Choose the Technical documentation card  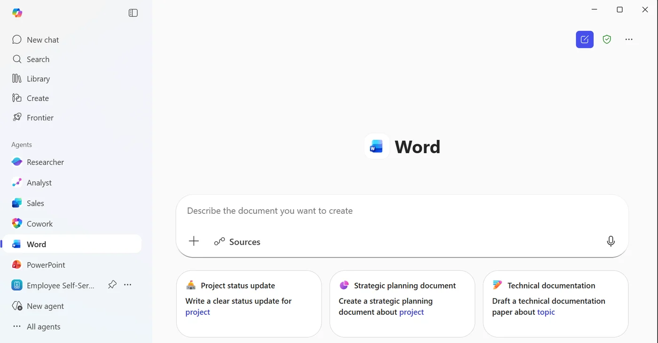[x=556, y=304]
